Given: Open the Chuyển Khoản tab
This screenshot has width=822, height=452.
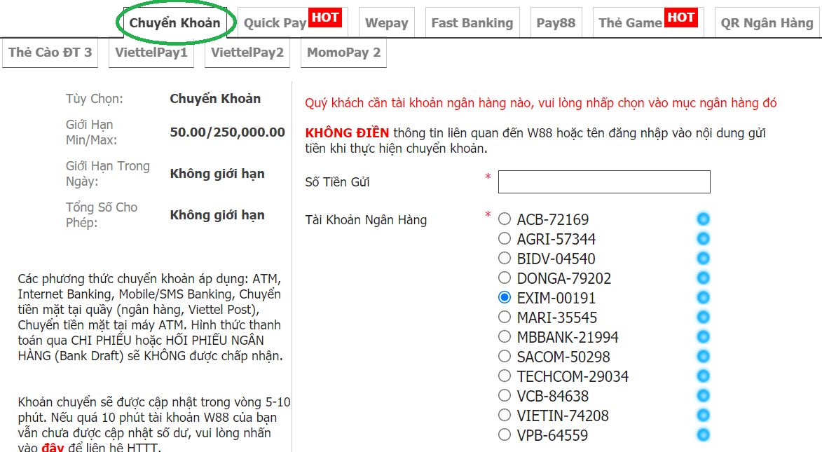Looking at the screenshot, I should [174, 23].
